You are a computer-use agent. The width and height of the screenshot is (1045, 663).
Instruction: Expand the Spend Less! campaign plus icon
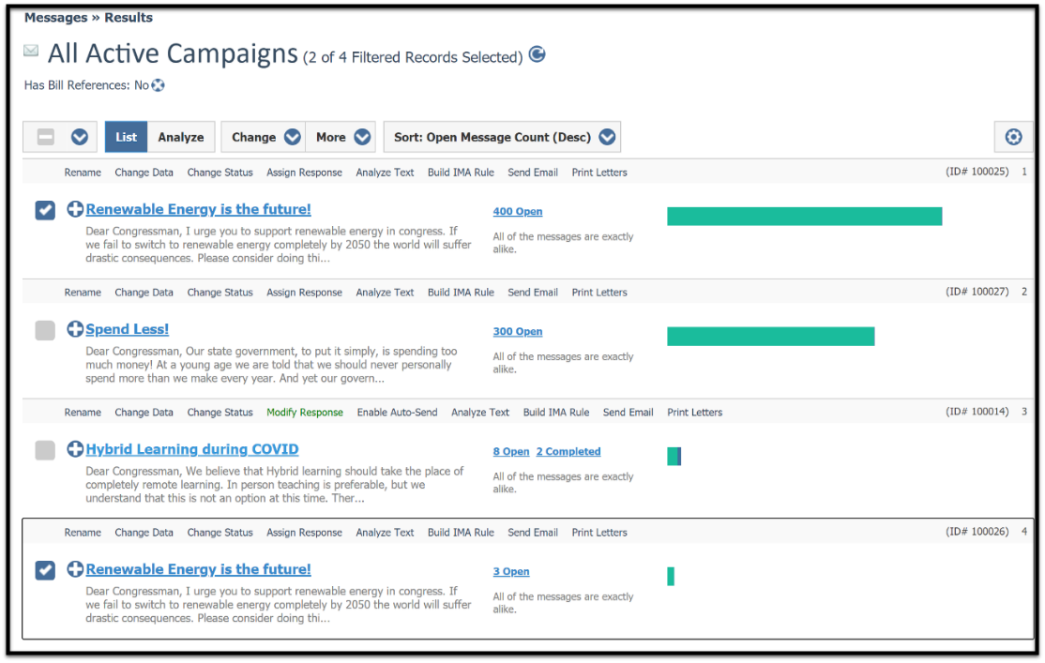(75, 329)
